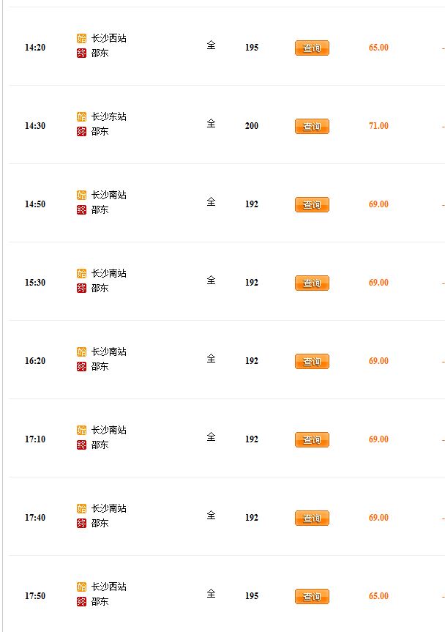Viewport: 445px width, 632px height.
Task: Click 查询 button for the 17:50 departure
Action: (x=312, y=597)
